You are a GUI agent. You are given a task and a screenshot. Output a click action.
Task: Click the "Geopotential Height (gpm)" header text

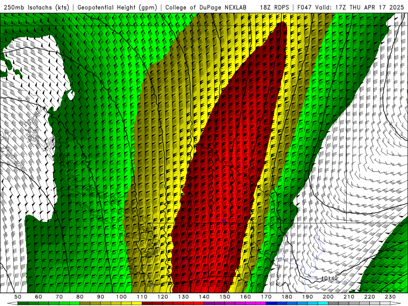117,7
